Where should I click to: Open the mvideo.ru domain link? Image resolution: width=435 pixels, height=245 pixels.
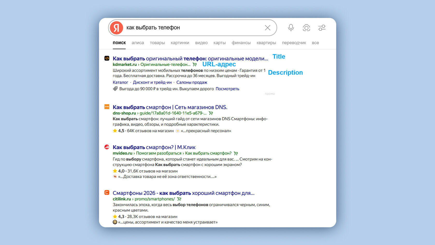(122, 153)
